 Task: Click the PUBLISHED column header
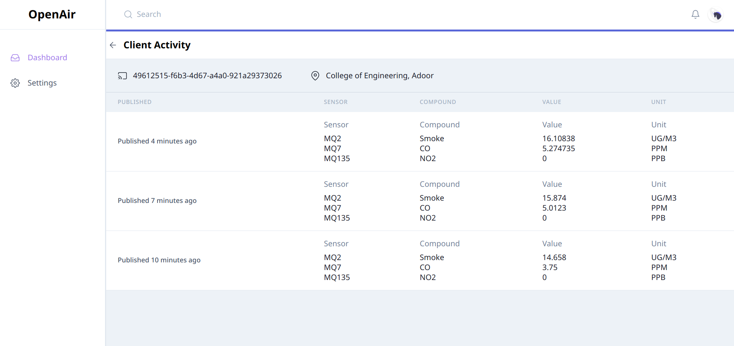click(x=135, y=102)
